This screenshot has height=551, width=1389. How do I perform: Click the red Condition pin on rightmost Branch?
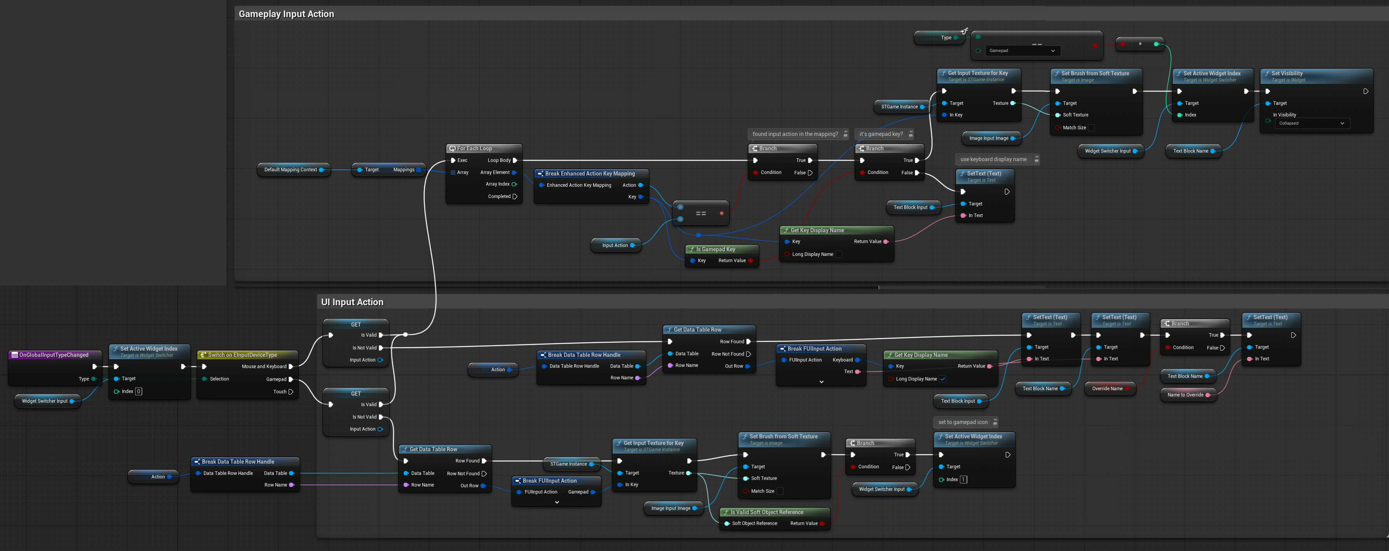pos(1167,348)
